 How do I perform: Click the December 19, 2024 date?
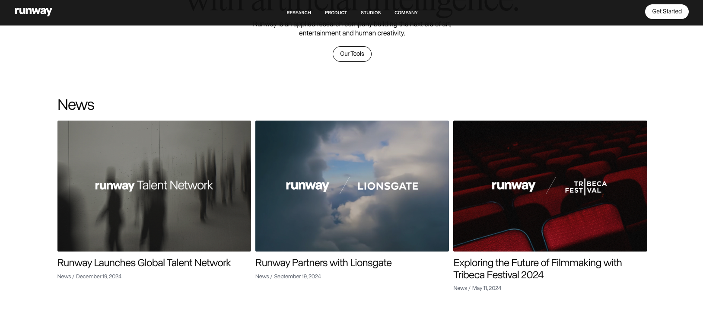click(x=99, y=277)
